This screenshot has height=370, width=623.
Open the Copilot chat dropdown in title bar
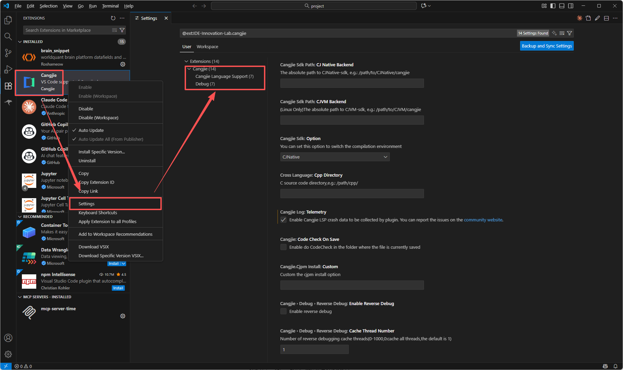point(429,6)
